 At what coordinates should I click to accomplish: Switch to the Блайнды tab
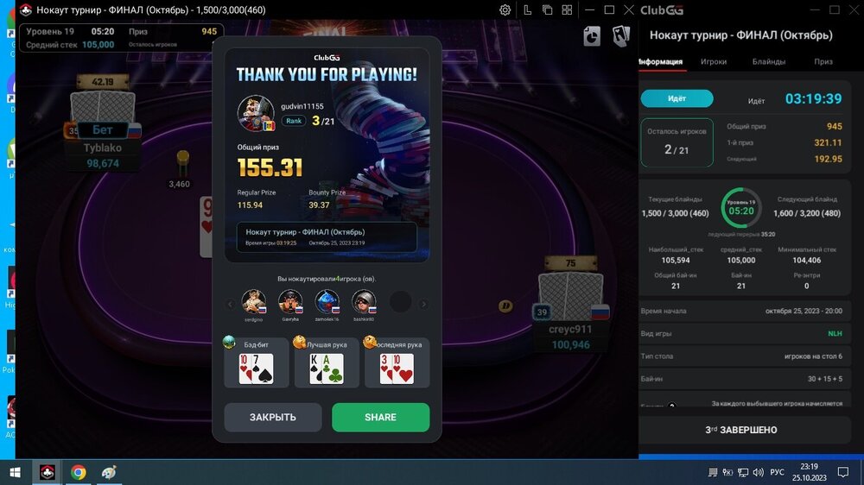tap(769, 61)
